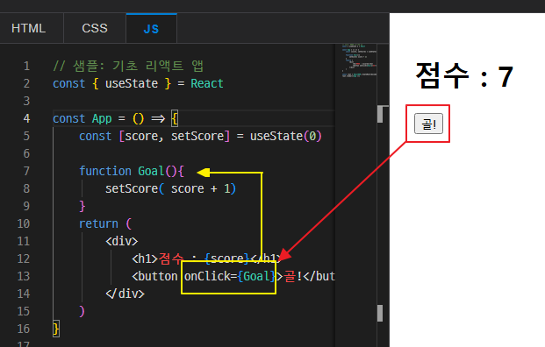The height and width of the screenshot is (347, 545).
Task: Click line number 13 in gutter
Action: tap(24, 276)
